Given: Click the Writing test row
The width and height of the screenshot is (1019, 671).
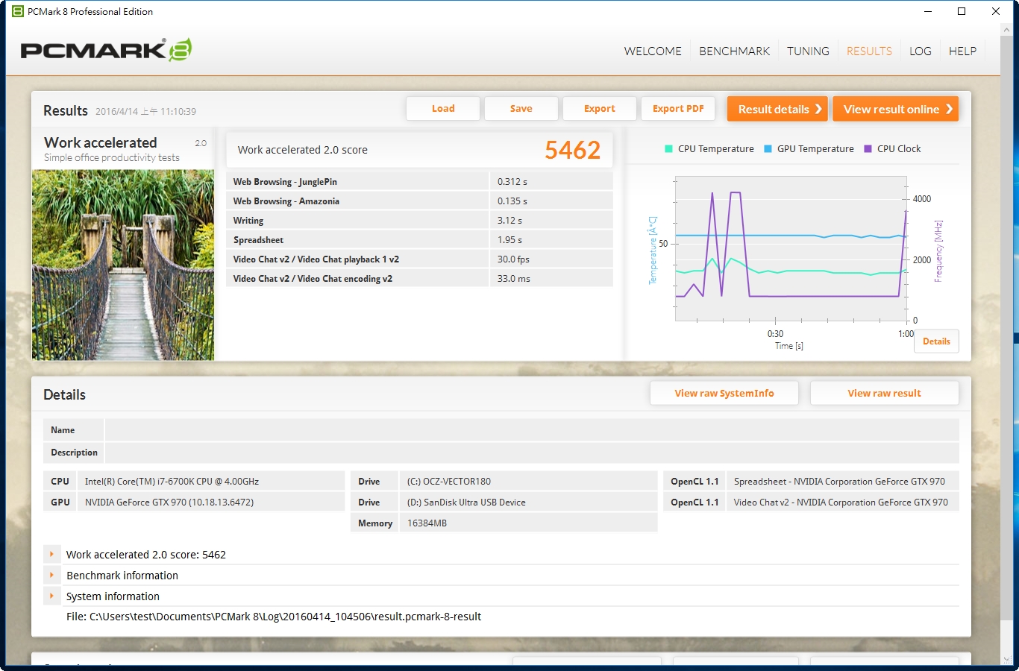Looking at the screenshot, I should coord(419,220).
